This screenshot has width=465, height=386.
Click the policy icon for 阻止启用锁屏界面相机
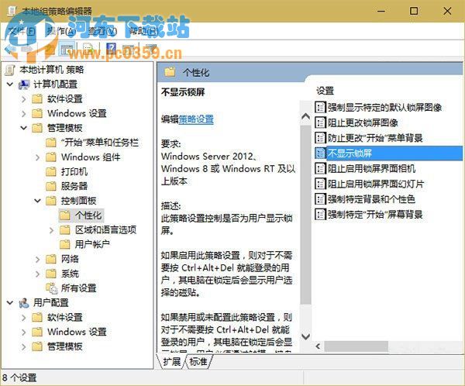pos(320,168)
